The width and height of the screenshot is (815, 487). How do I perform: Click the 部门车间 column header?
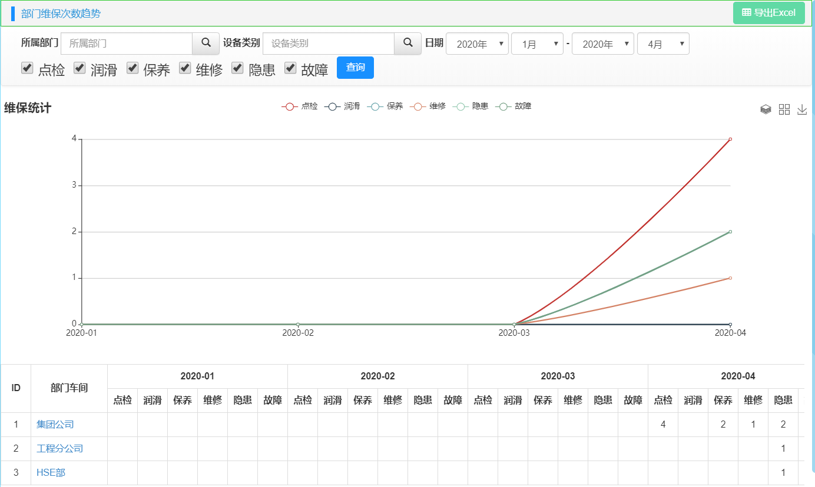[x=69, y=388]
